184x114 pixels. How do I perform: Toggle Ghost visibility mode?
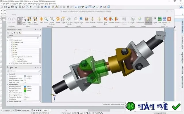pyautogui.click(x=81, y=20)
